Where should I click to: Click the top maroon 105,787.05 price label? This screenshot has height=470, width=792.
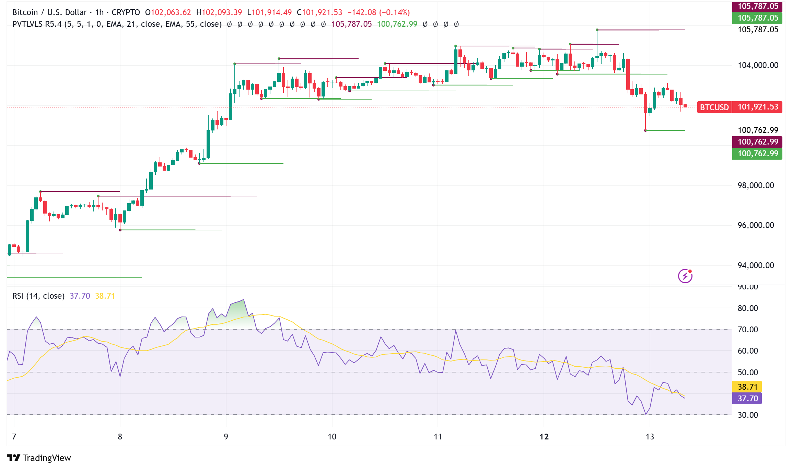[x=757, y=6]
